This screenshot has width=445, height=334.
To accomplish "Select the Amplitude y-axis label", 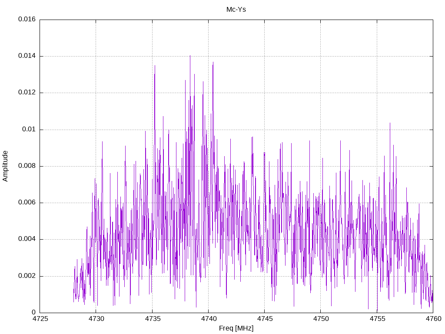I will click(x=5, y=166).
